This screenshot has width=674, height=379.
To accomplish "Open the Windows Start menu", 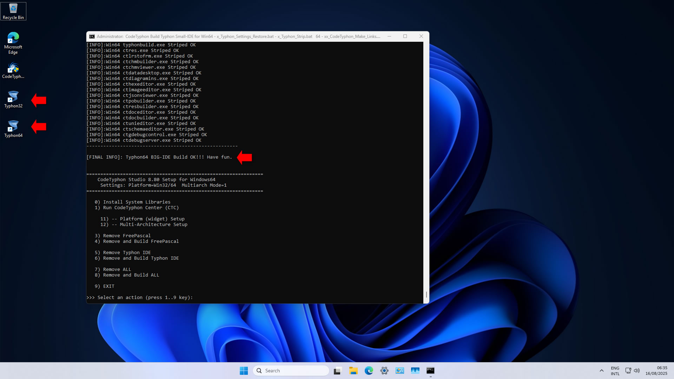I will (x=244, y=371).
